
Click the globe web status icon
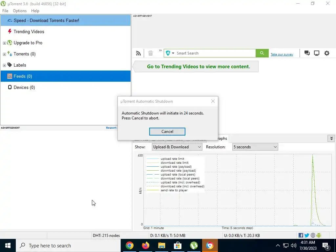click(313, 236)
